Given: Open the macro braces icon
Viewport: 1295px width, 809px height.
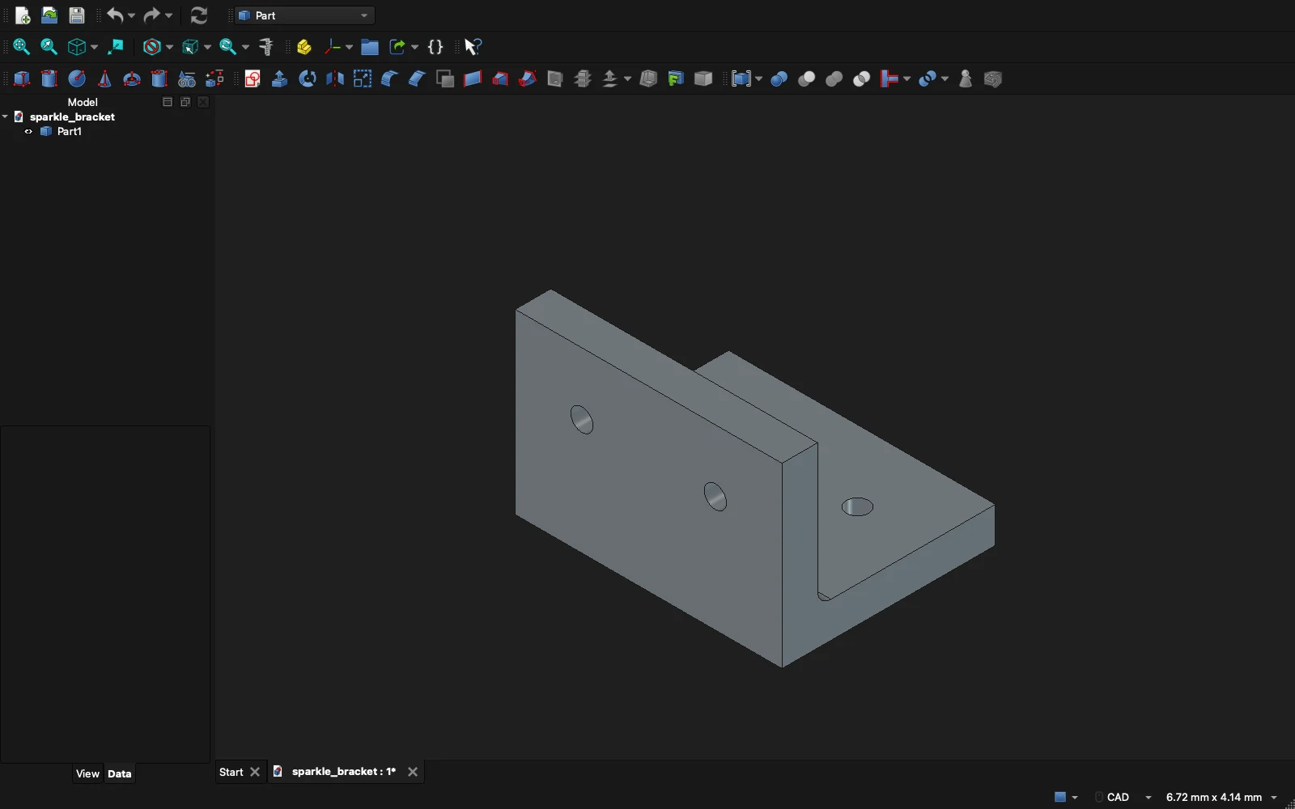Looking at the screenshot, I should tap(435, 47).
